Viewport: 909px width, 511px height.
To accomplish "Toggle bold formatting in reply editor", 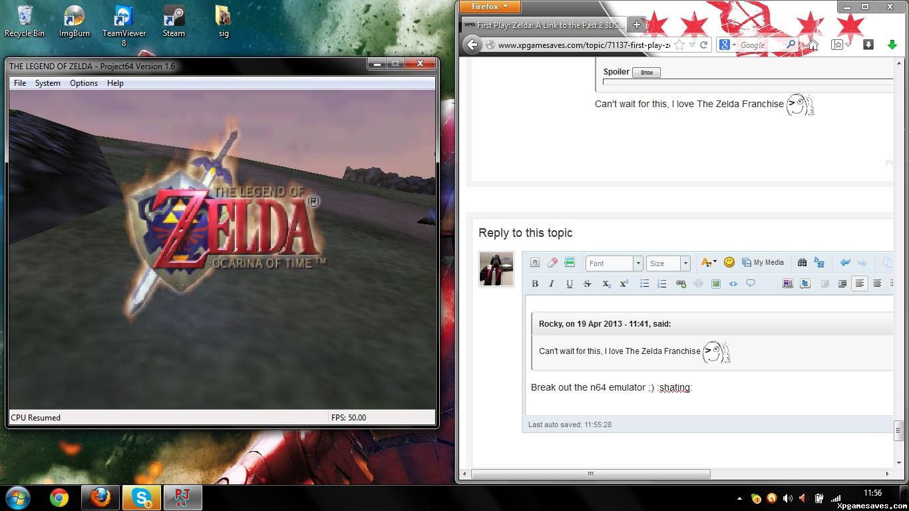I will [535, 284].
